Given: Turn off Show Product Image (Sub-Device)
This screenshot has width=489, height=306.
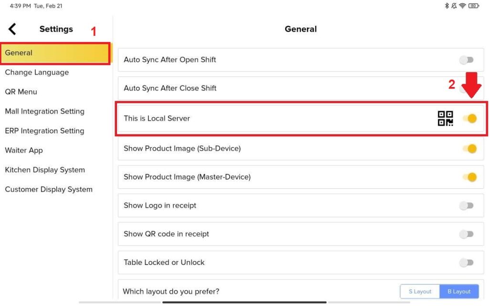Looking at the screenshot, I should click(470, 149).
